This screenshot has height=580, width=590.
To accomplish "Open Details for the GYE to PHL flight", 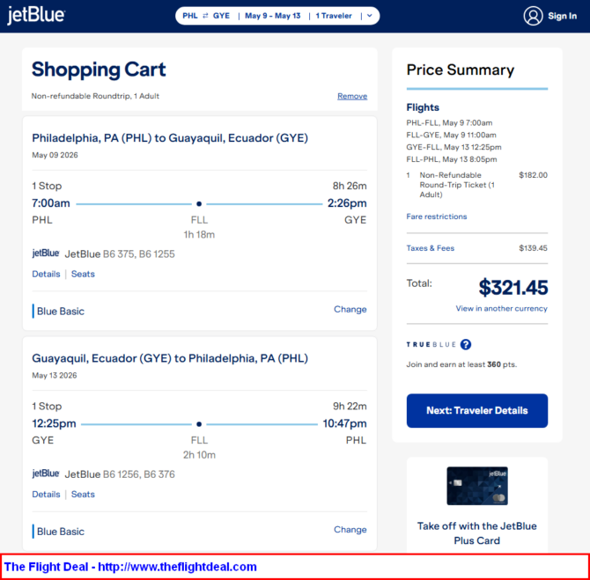I will [46, 494].
